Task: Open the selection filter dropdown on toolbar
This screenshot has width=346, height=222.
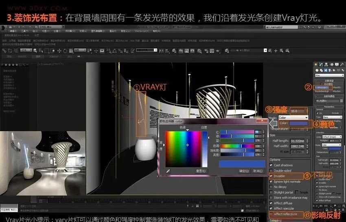Action: tap(26, 51)
